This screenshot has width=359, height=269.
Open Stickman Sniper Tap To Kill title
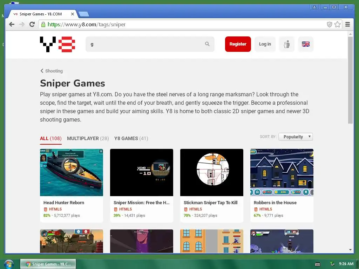[x=210, y=203]
